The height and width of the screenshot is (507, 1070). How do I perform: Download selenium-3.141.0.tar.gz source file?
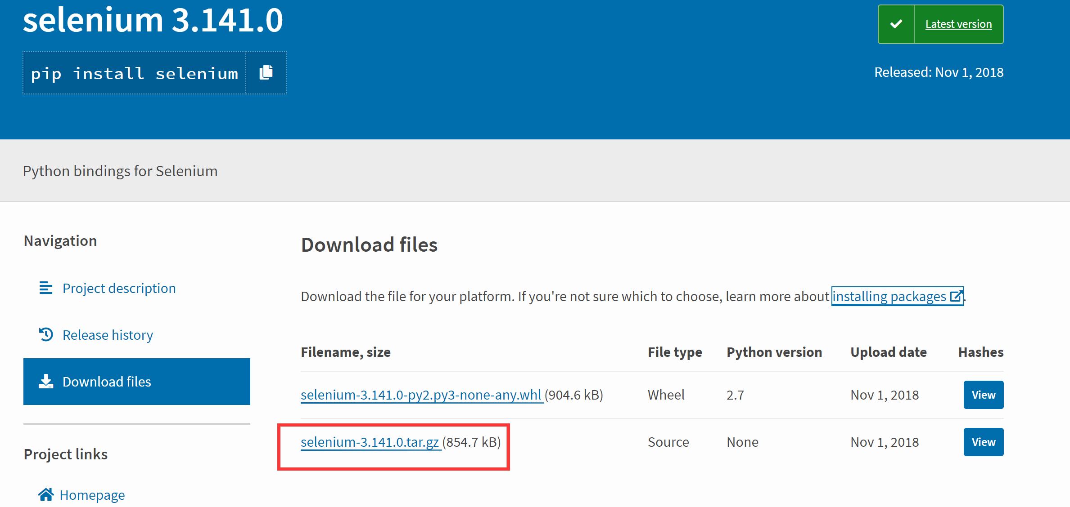click(370, 442)
